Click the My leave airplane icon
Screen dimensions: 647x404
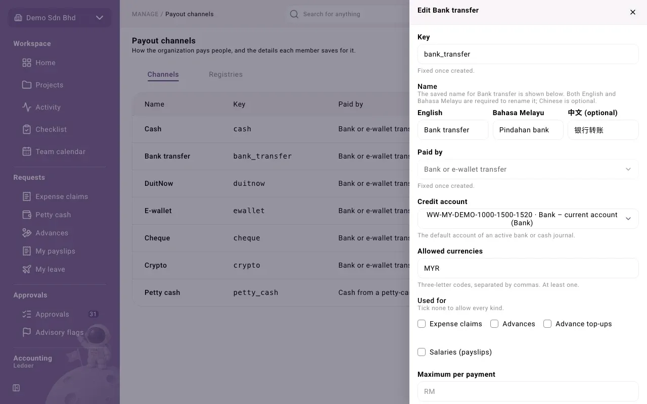(27, 269)
